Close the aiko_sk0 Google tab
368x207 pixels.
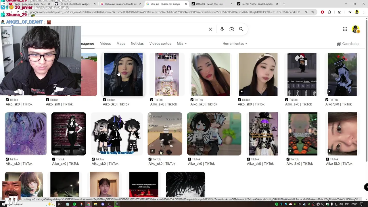coord(186,4)
